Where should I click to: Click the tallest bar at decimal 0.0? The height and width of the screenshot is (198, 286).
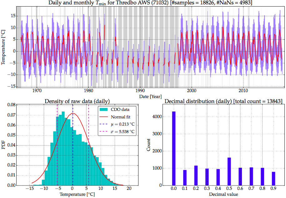click(173, 148)
